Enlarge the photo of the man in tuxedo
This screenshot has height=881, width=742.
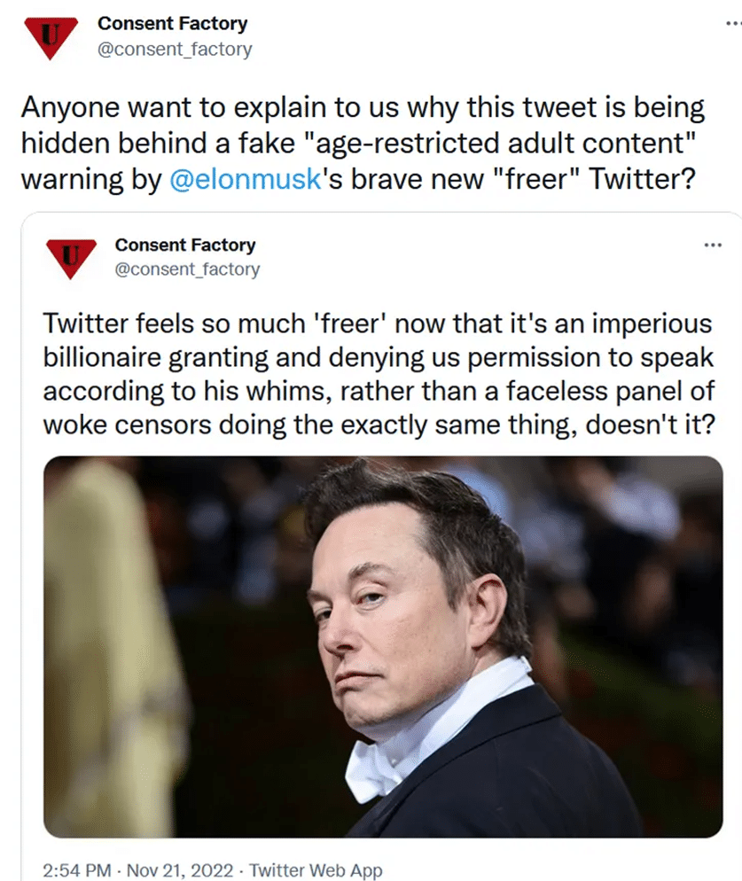pyautogui.click(x=383, y=647)
